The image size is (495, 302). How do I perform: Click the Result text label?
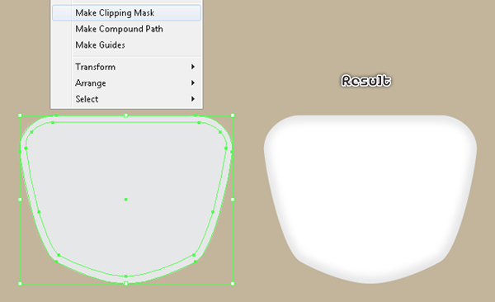coord(366,81)
